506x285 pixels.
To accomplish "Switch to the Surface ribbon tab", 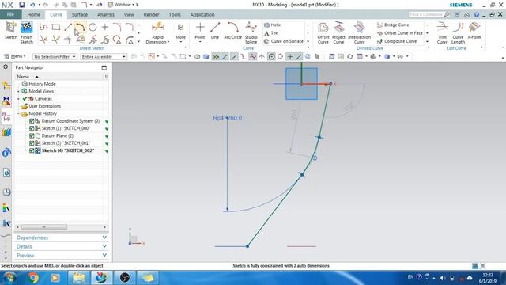I will [79, 14].
